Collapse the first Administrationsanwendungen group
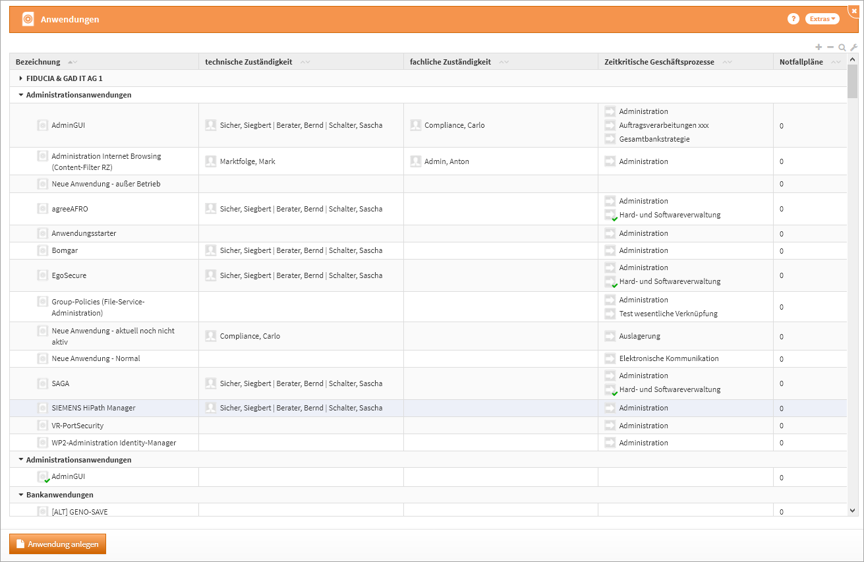Image resolution: width=864 pixels, height=562 pixels. (x=21, y=95)
